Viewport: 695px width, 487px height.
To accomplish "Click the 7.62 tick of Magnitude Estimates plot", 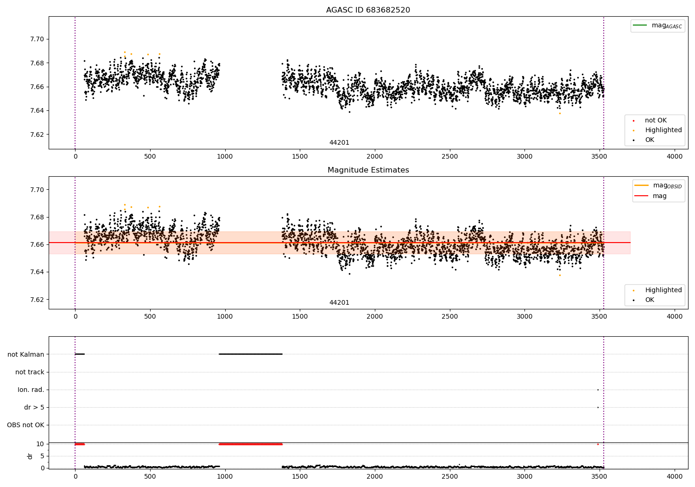I will 37,299.
